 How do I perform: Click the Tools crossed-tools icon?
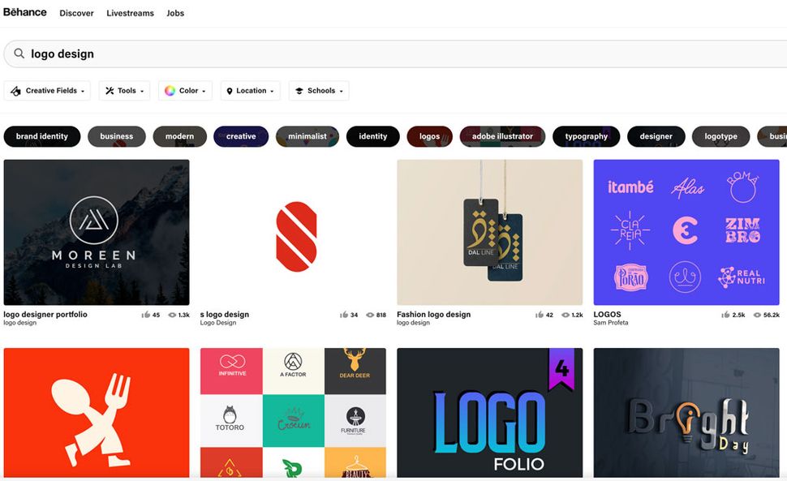(x=110, y=91)
